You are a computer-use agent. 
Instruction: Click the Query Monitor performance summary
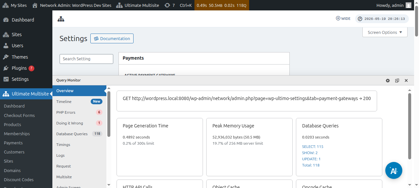coord(222,5)
